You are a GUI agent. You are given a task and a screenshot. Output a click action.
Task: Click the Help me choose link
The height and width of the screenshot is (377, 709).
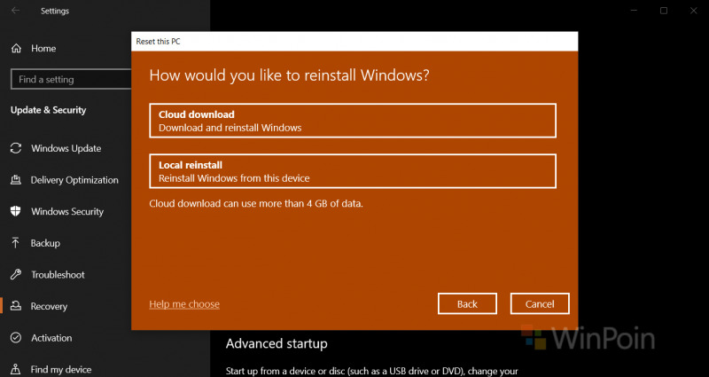point(184,304)
